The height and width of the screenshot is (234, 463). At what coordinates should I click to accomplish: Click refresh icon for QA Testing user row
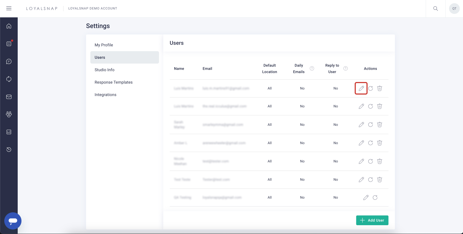[375, 198]
